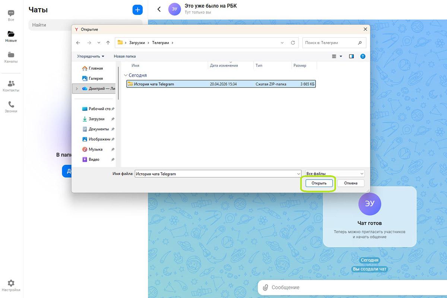Click the blue plus new chat button
Screen dimensions: 447x298
pyautogui.click(x=137, y=10)
